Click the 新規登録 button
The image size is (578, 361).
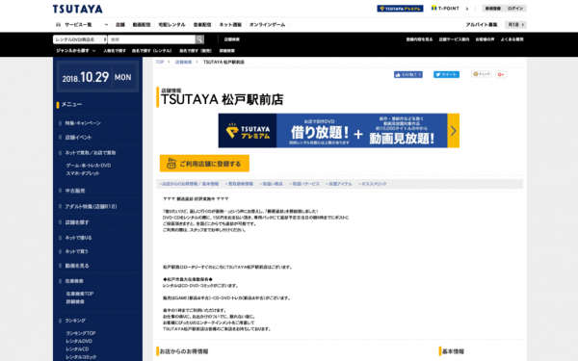(493, 8)
